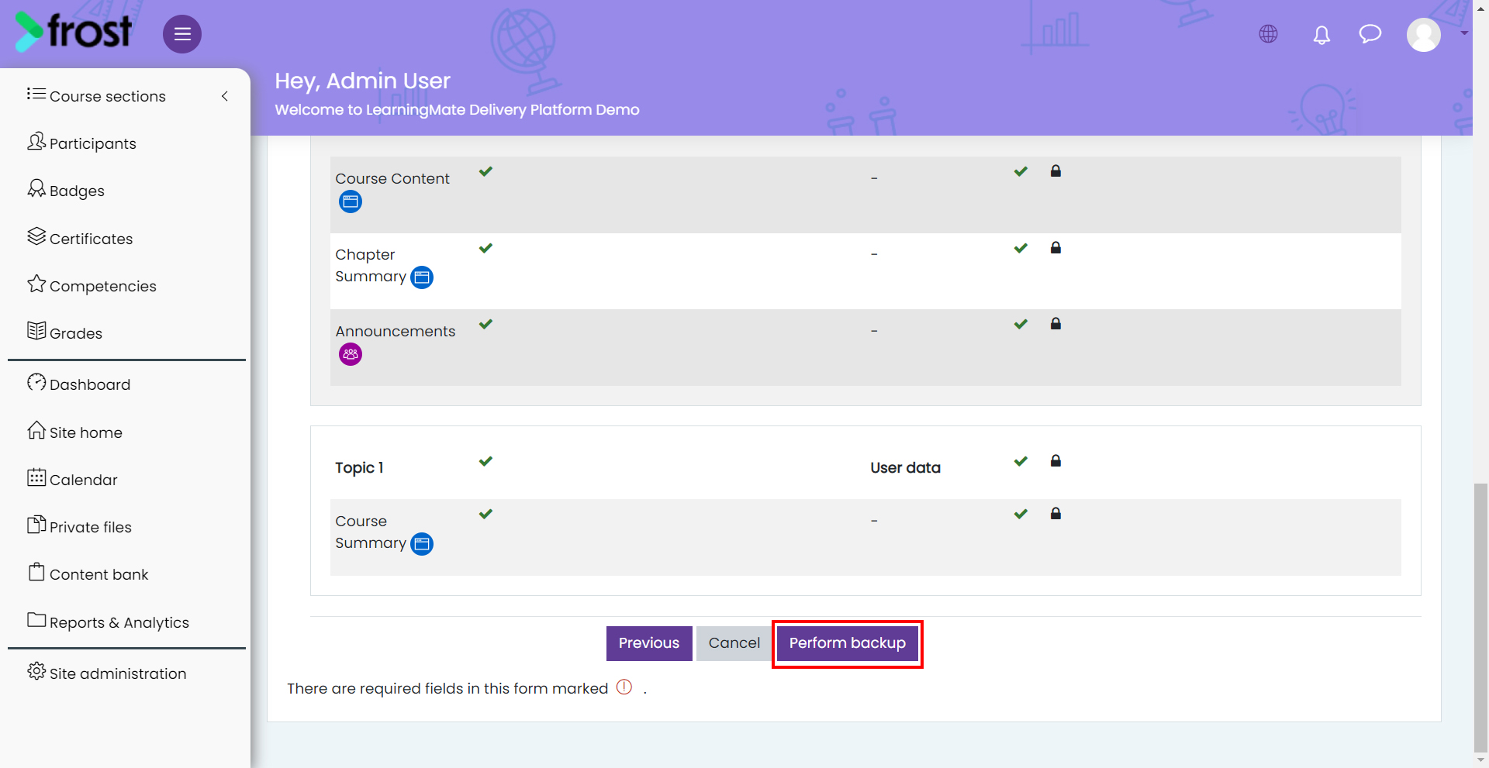The image size is (1489, 768).
Task: Click the vertical page scrollbar thumb
Action: point(1480,617)
